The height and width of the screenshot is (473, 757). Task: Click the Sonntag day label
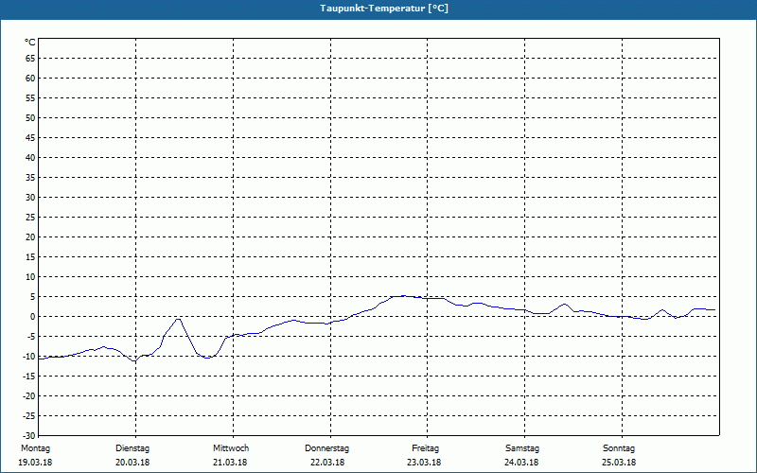tap(619, 448)
